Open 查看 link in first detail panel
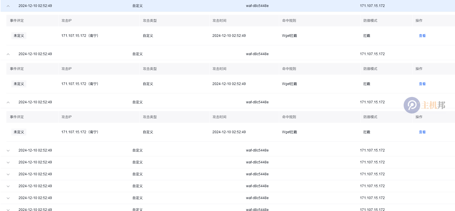Image resolution: width=455 pixels, height=211 pixels. click(x=422, y=36)
